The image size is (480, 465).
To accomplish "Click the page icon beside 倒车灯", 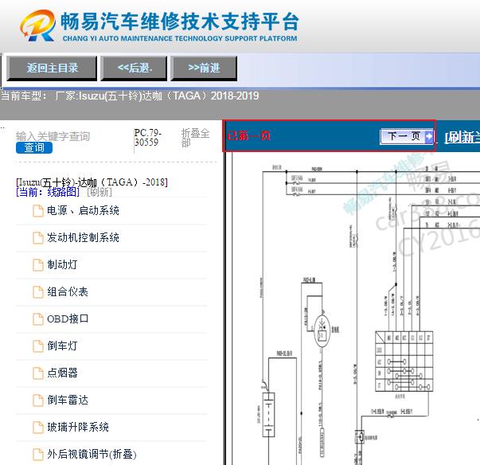I will tap(38, 346).
